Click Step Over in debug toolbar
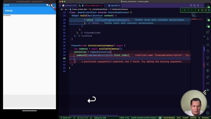This screenshot has height=119, width=211. coord(188,10)
